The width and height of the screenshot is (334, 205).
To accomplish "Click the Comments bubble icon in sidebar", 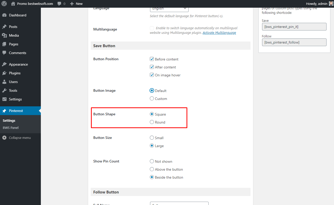I will pyautogui.click(x=4, y=53).
